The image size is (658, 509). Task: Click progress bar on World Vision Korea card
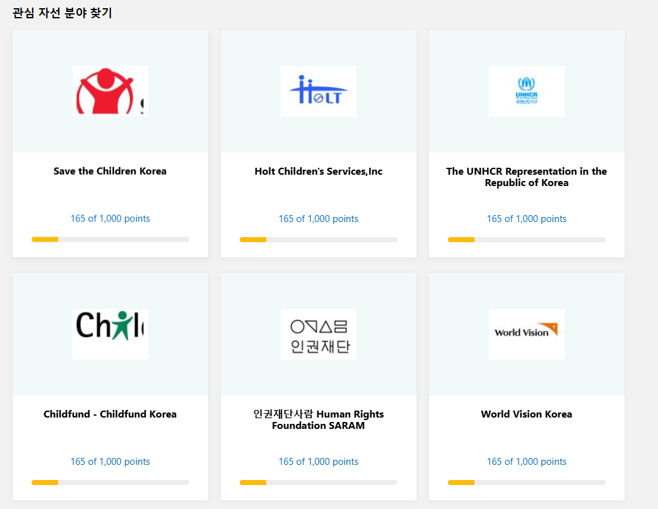click(x=527, y=483)
